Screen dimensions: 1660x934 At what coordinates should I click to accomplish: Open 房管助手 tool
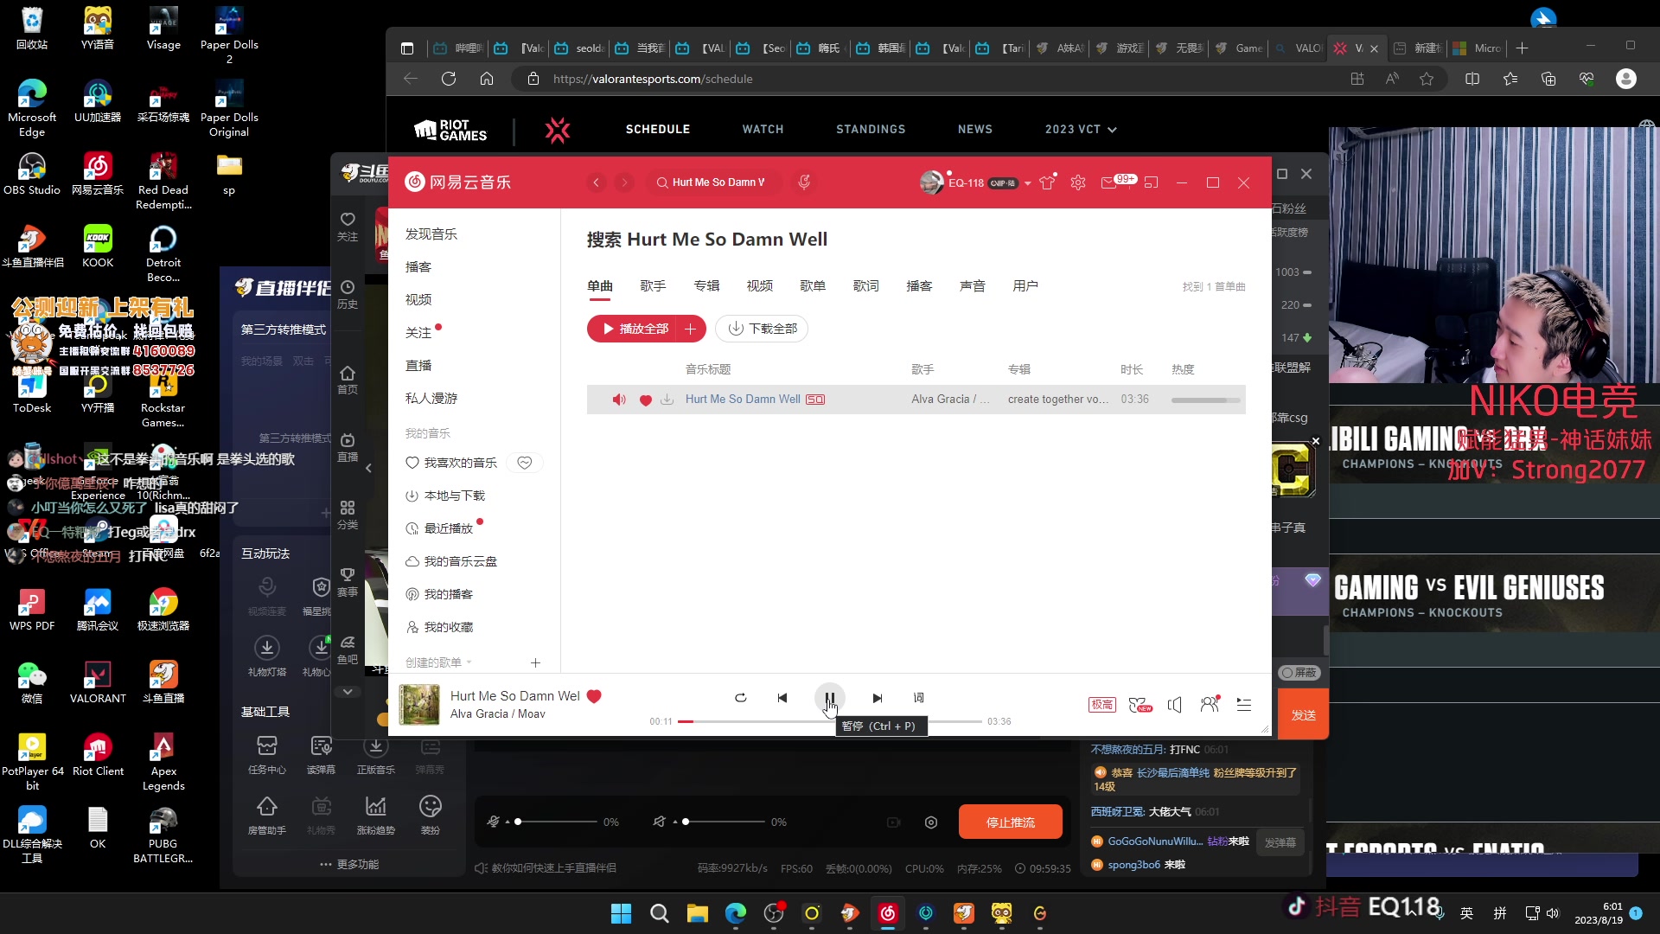coord(266,816)
